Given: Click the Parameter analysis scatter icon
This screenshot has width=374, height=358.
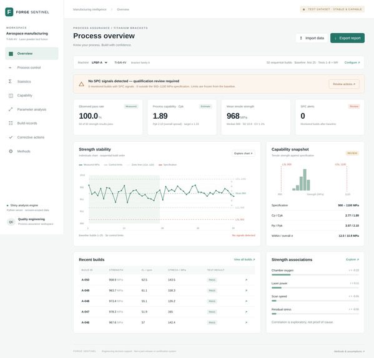Looking at the screenshot, I should click(11, 109).
